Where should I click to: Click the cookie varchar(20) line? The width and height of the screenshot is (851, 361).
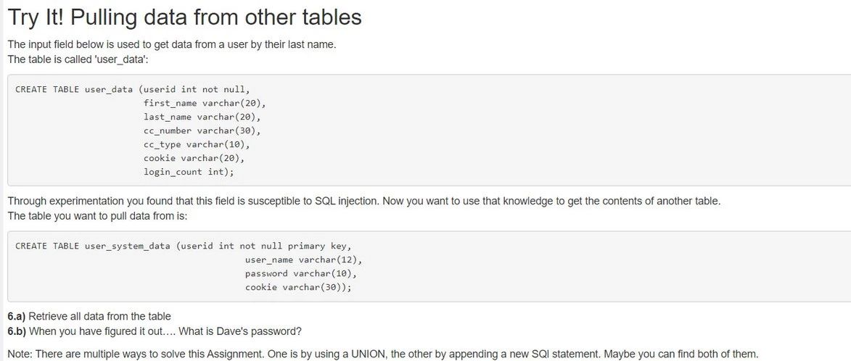coord(194,158)
